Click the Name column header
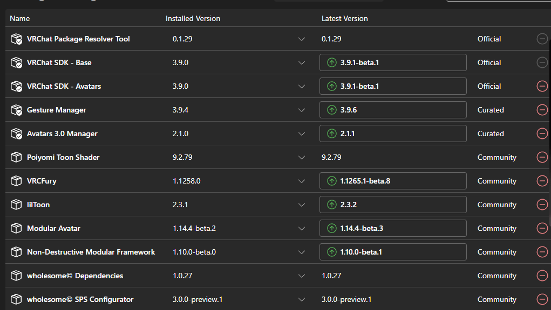Screen dimensions: 551x310 pyautogui.click(x=19, y=18)
